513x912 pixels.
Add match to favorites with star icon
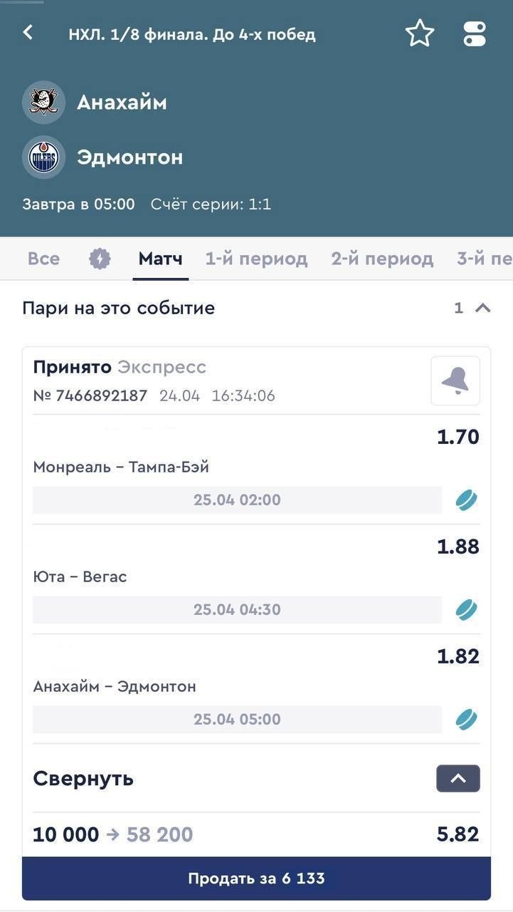pos(420,33)
